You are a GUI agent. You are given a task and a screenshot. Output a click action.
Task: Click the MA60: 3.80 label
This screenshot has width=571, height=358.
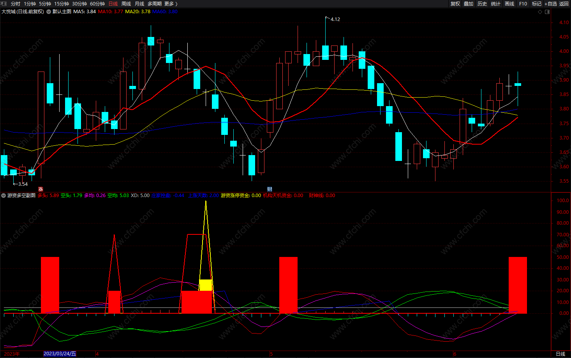pos(165,12)
